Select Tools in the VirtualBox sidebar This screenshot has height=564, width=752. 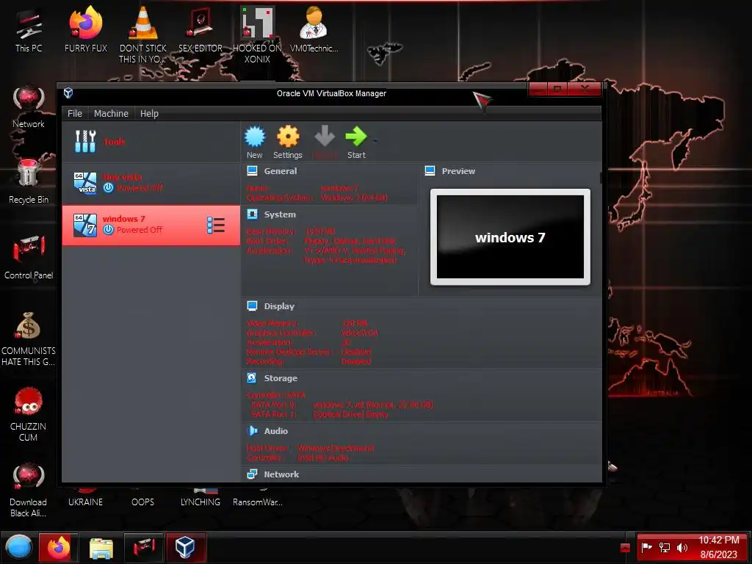point(151,142)
